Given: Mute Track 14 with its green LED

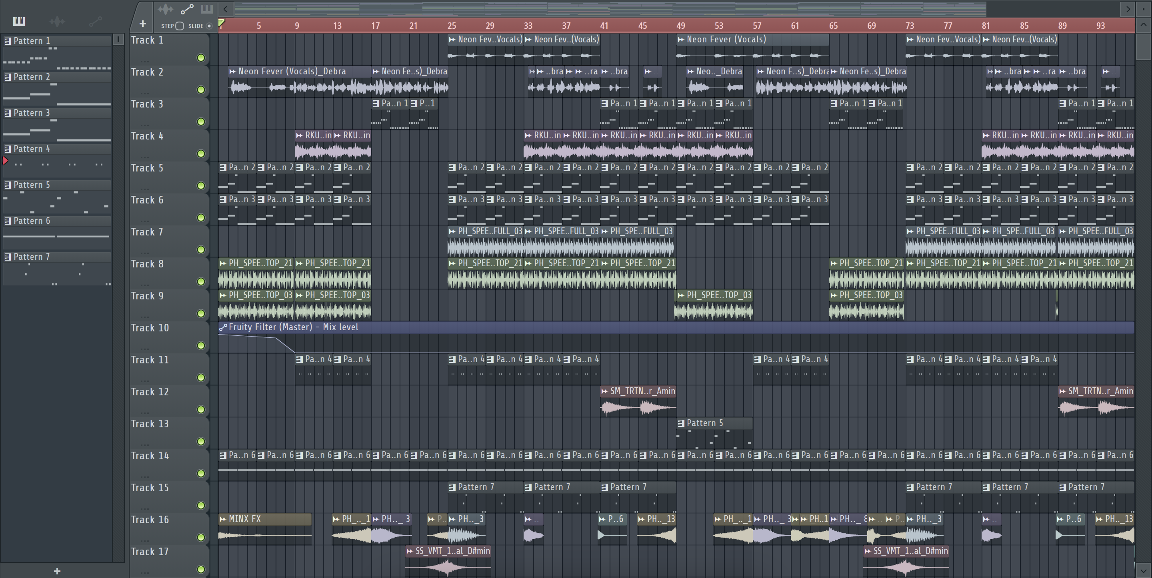Looking at the screenshot, I should [x=201, y=473].
